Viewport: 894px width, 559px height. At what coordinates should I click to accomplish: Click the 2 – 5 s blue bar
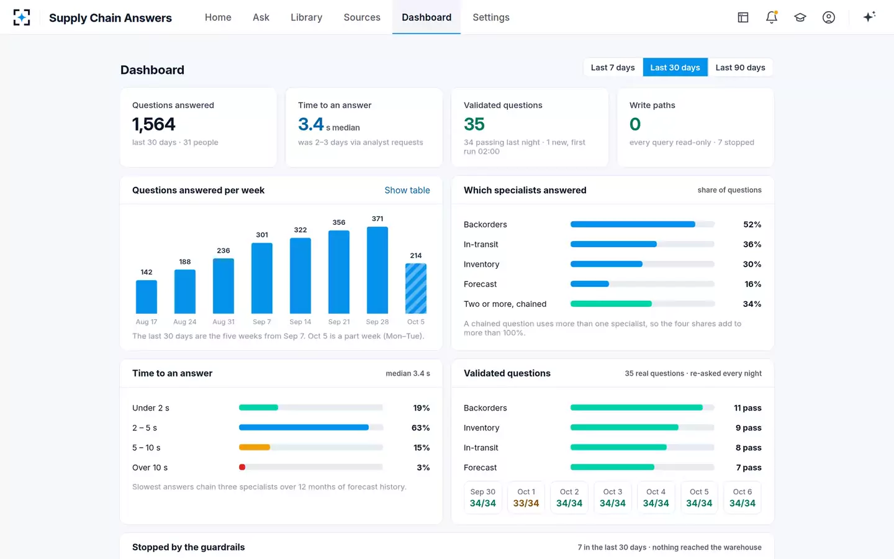pyautogui.click(x=304, y=427)
